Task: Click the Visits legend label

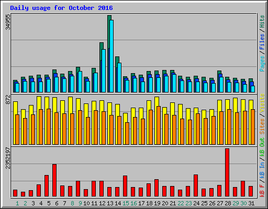Action: [x=262, y=103]
